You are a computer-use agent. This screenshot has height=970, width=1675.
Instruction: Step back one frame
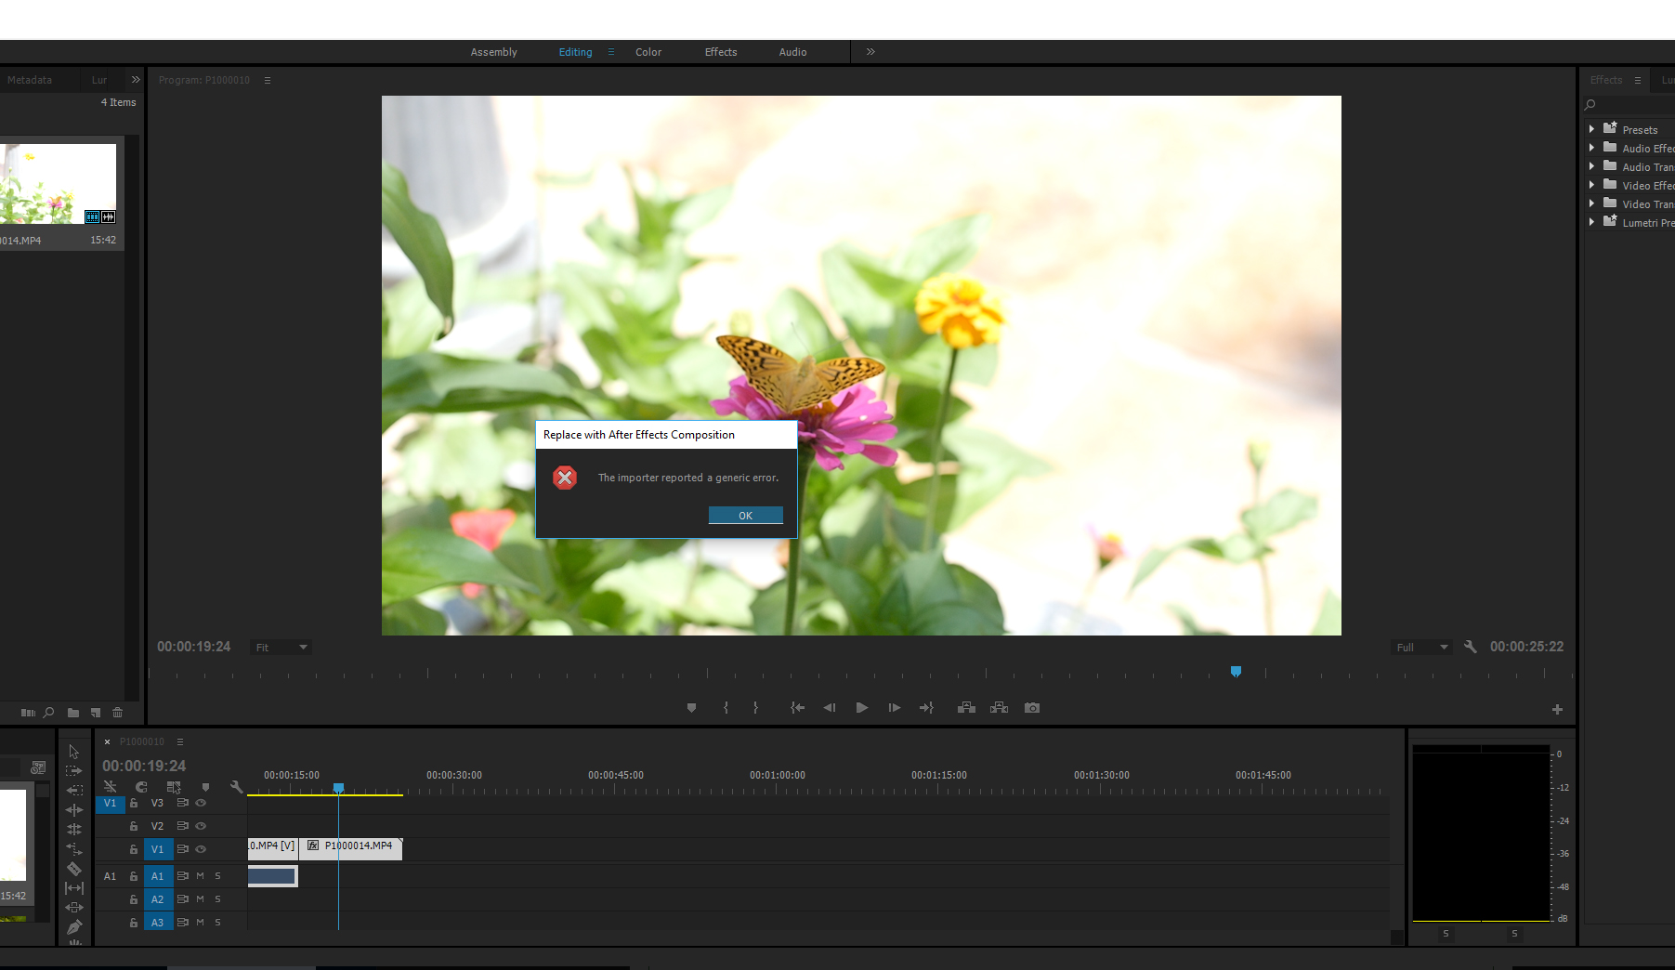click(x=830, y=708)
